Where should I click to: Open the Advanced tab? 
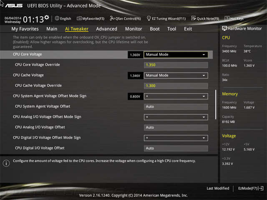click(107, 29)
